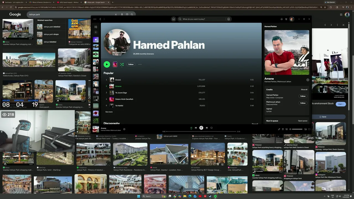This screenshot has width=354, height=199.
Task: Open queue from Next in queue section
Action: (303, 121)
